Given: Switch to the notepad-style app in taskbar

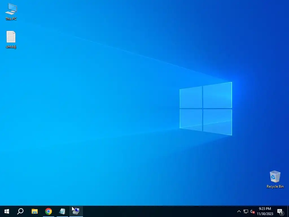Looking at the screenshot, I should 62,211.
